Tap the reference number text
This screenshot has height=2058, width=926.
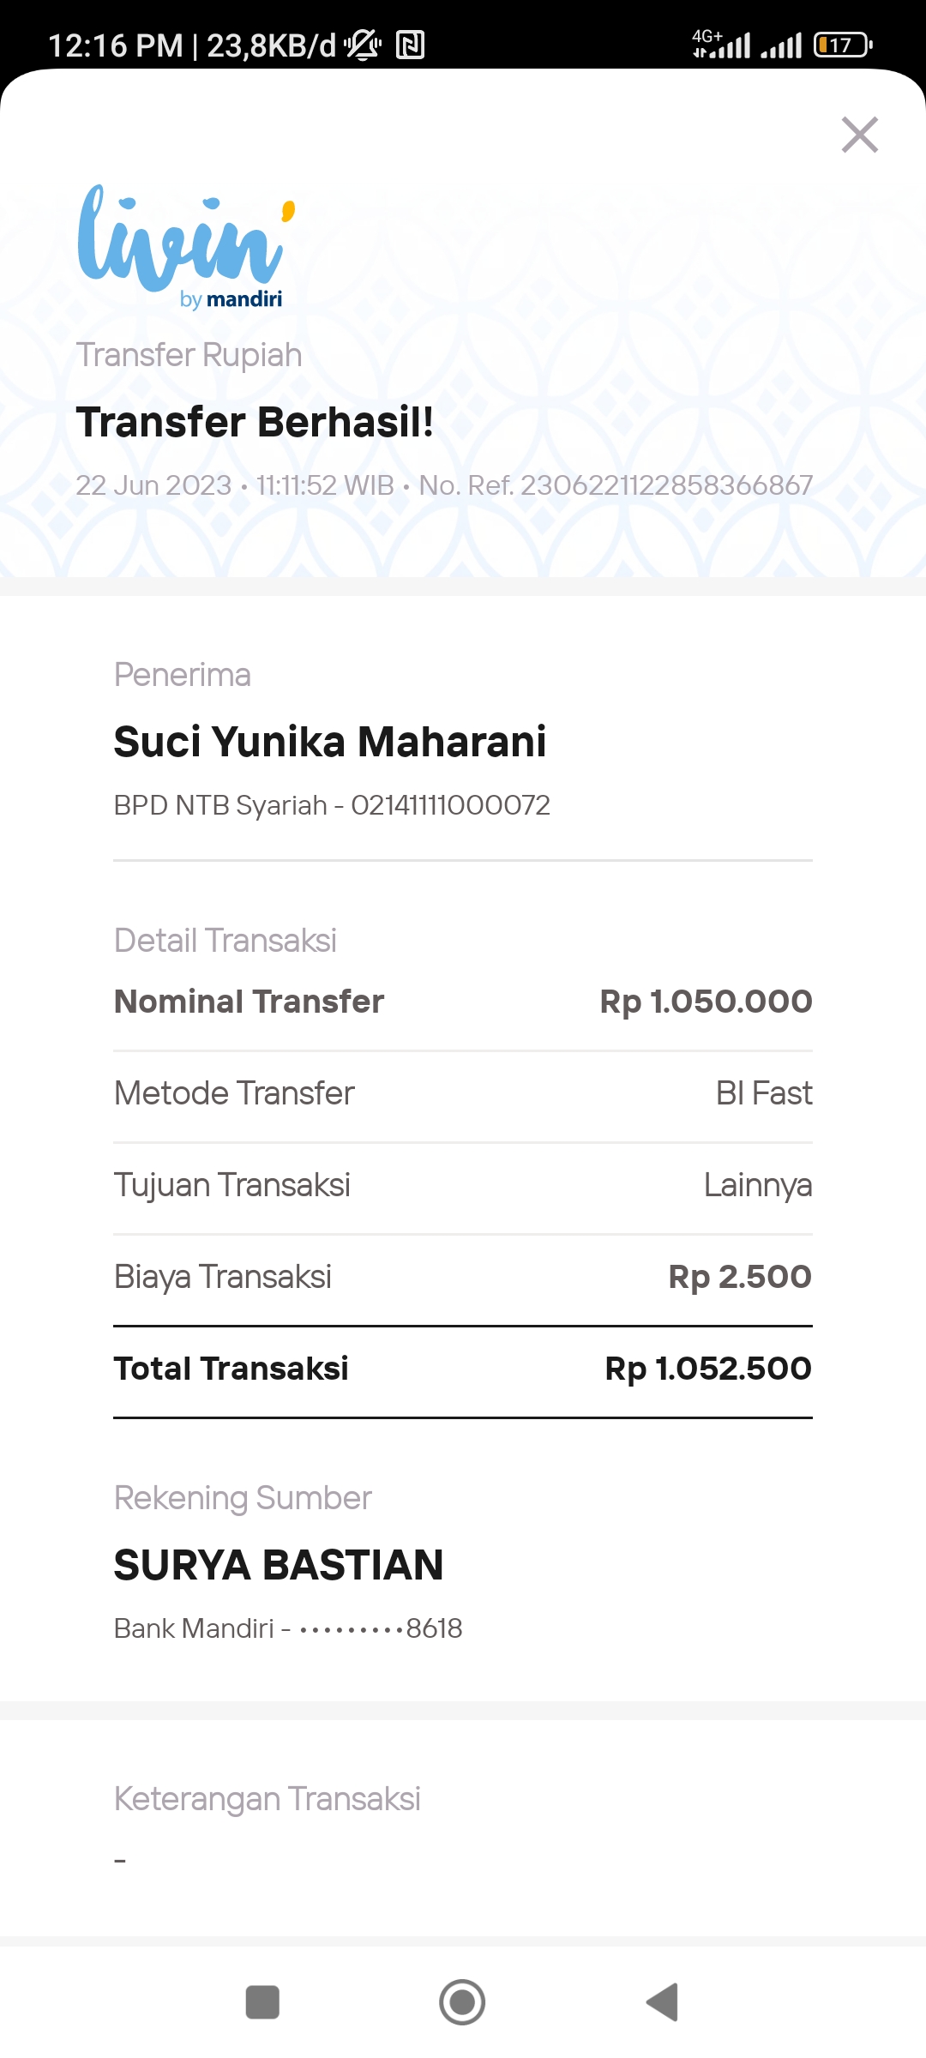pos(616,485)
